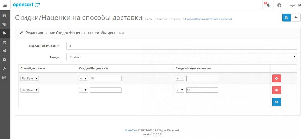Viewport: 302px width, 139px height.
Task: Click the back arrow Cancel button
Action: [296, 18]
